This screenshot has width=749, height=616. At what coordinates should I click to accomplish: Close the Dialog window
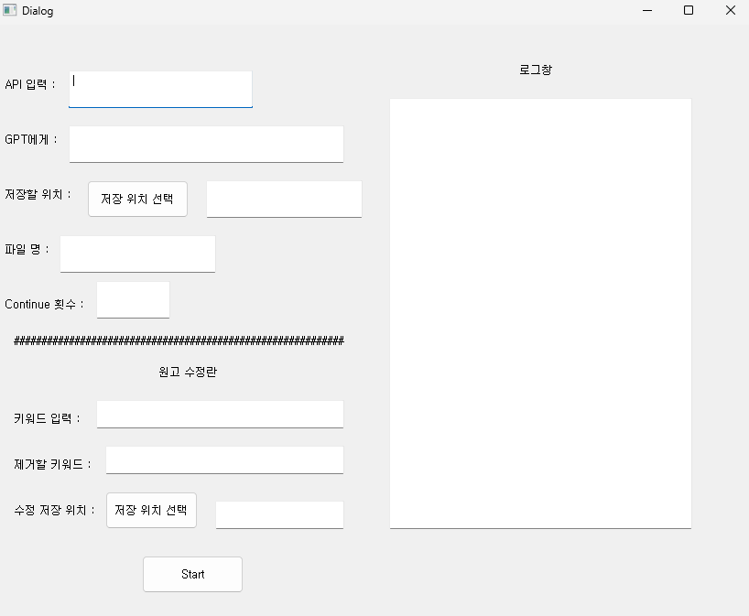coord(730,11)
